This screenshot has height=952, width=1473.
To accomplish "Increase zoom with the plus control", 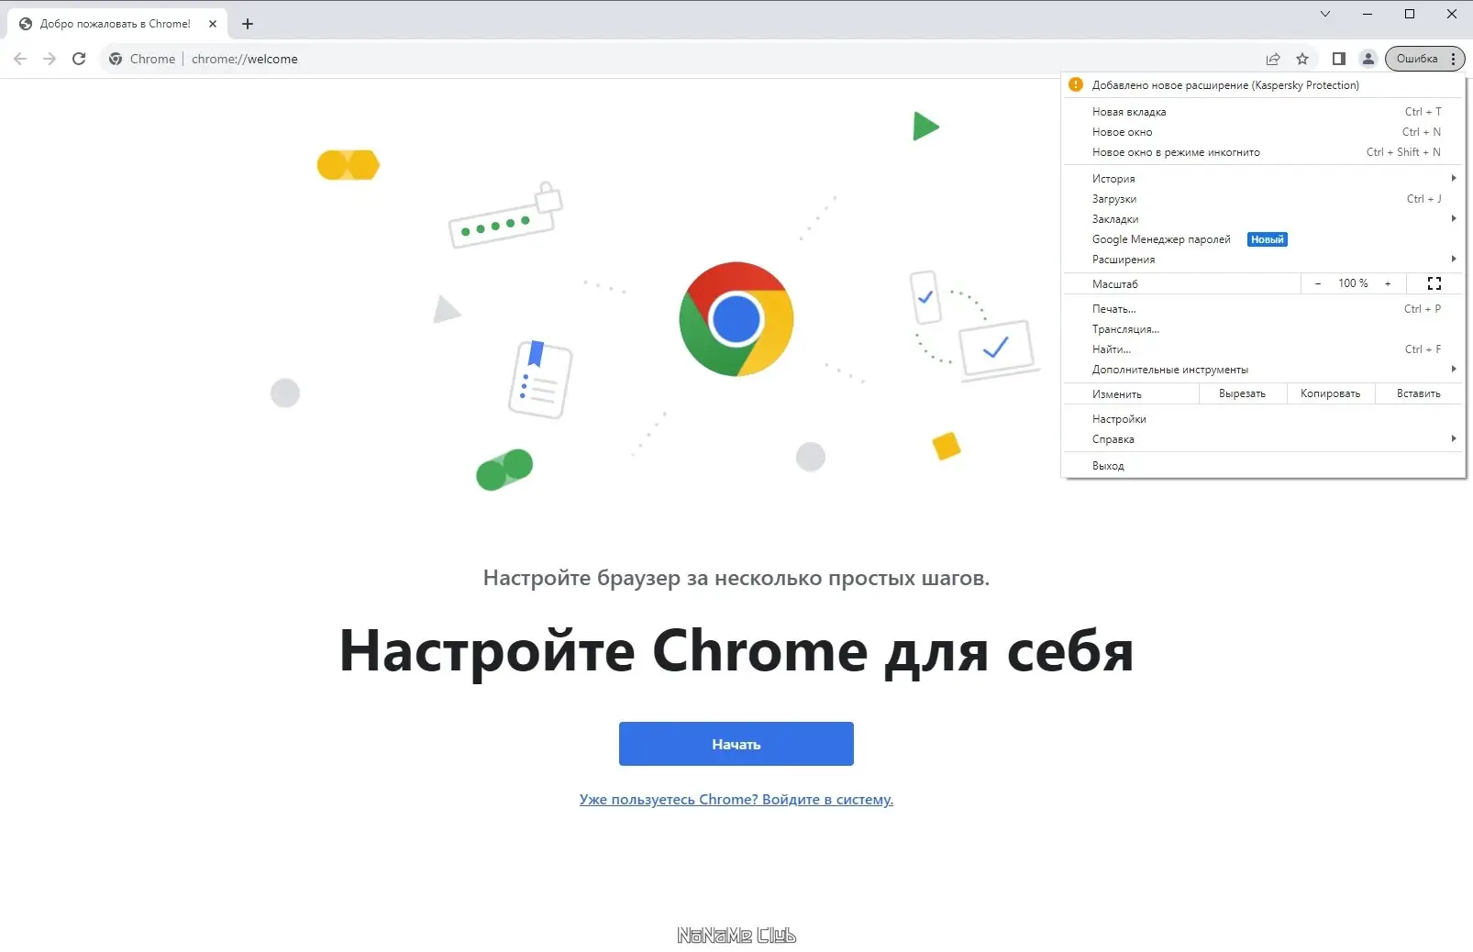I will click(1387, 283).
